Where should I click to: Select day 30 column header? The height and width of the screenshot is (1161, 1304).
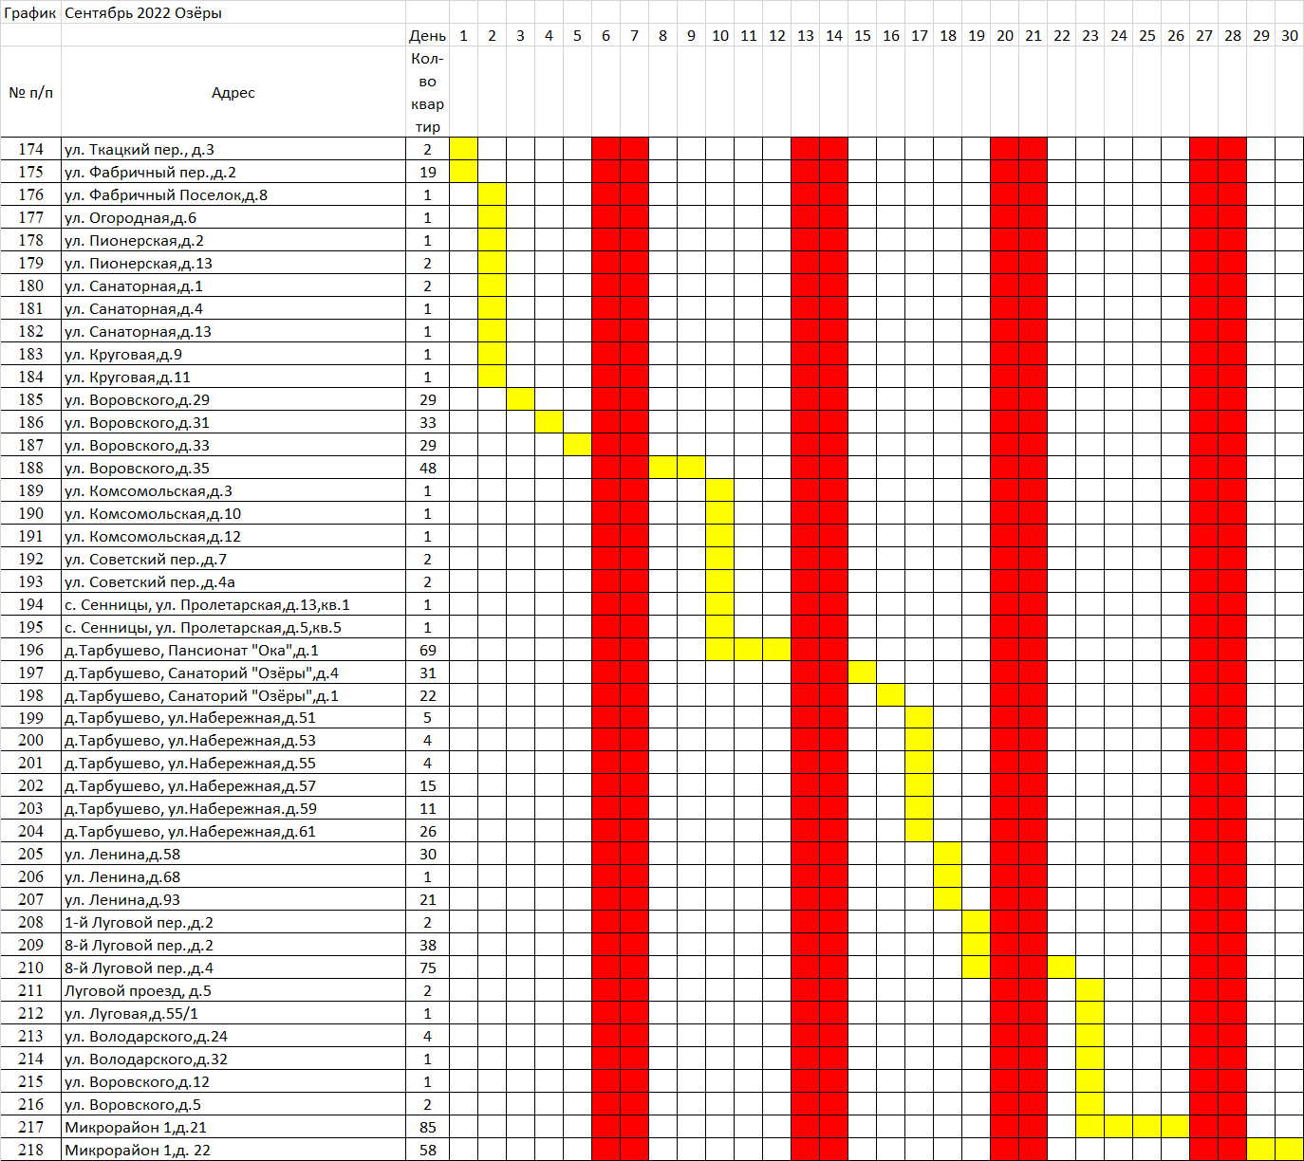point(1289,36)
